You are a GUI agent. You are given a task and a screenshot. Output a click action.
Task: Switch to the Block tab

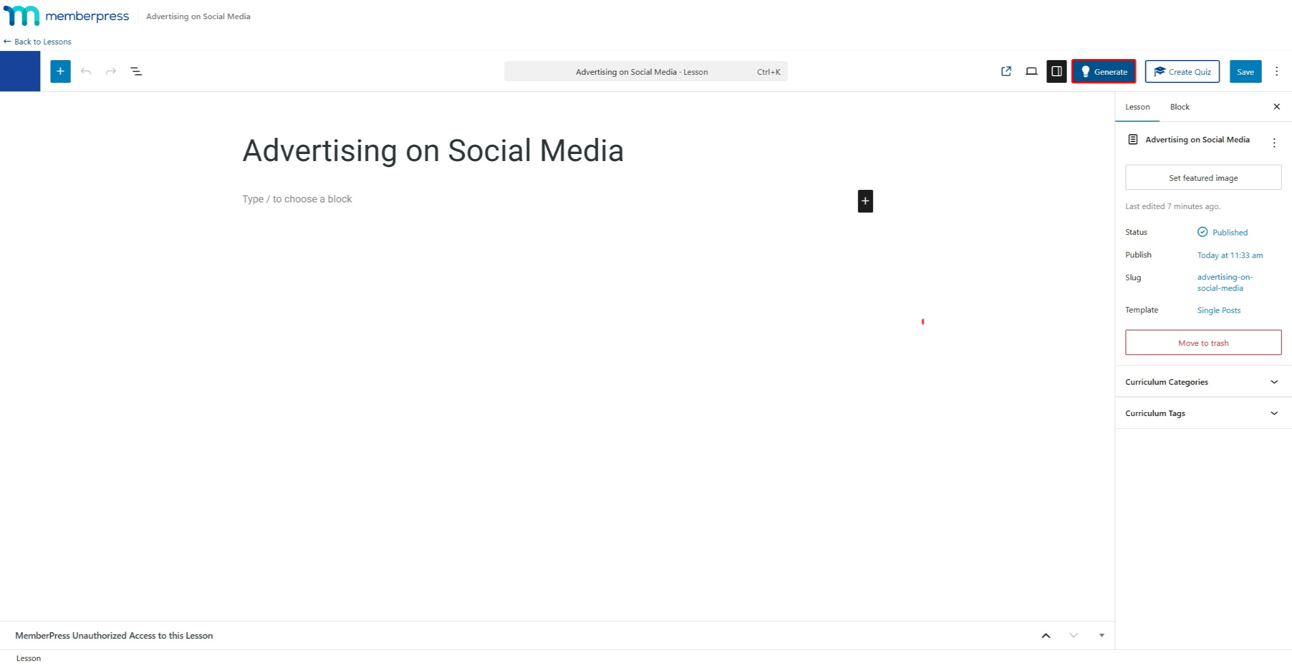pyautogui.click(x=1179, y=107)
